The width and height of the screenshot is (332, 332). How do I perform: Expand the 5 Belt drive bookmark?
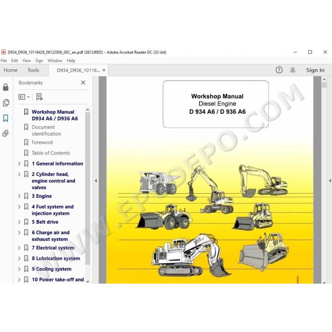[x=19, y=222]
